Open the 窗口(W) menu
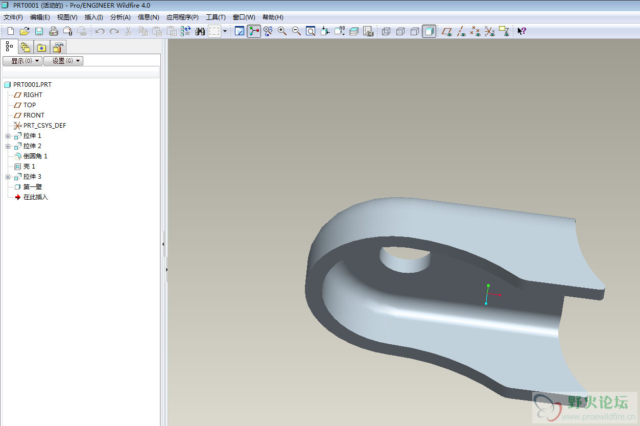The image size is (640, 426). [x=244, y=17]
